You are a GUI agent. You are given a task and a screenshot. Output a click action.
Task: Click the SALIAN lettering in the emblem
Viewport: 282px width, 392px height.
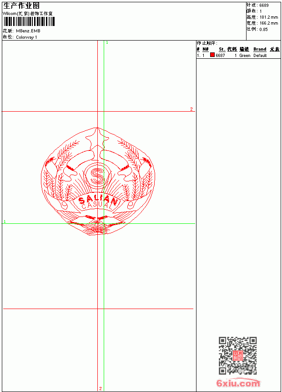pyautogui.click(x=98, y=200)
